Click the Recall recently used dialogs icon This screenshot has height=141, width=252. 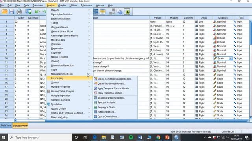point(28,12)
